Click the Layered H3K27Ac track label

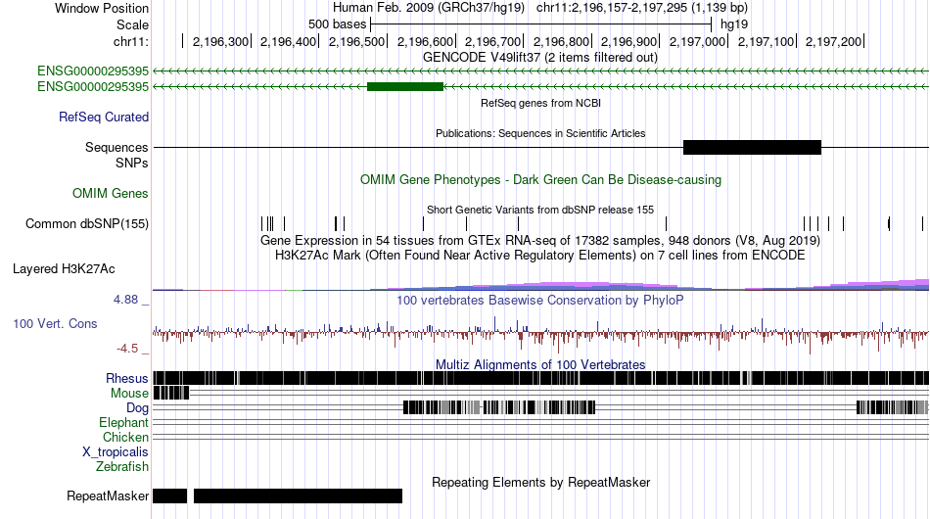pyautogui.click(x=64, y=268)
